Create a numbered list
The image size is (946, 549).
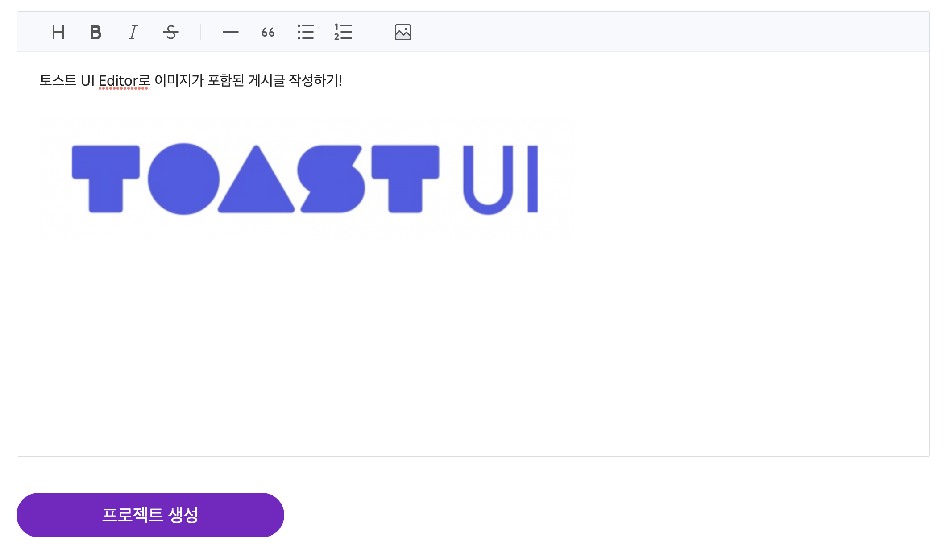343,32
